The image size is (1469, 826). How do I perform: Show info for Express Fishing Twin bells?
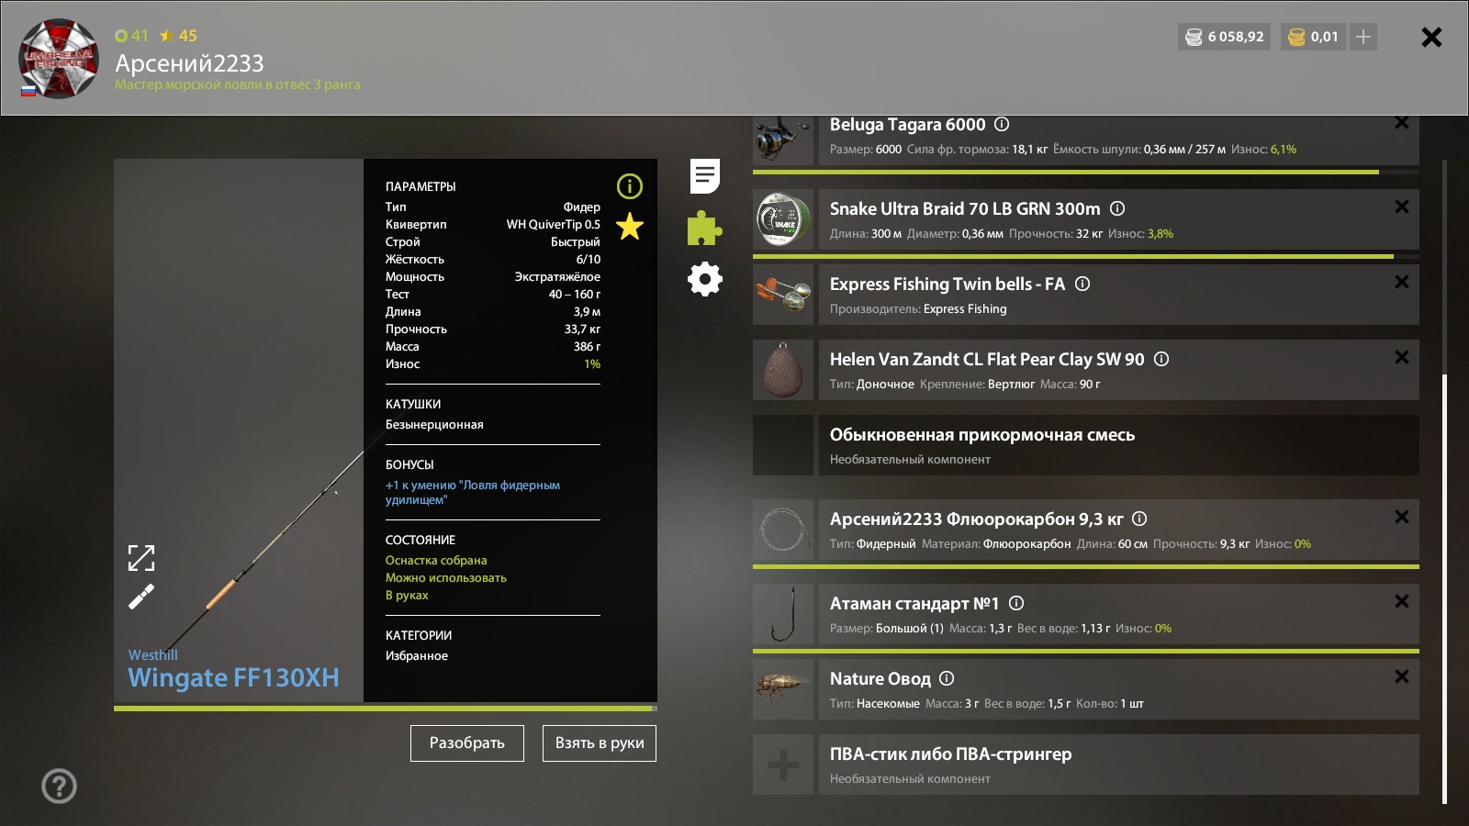pos(1082,284)
